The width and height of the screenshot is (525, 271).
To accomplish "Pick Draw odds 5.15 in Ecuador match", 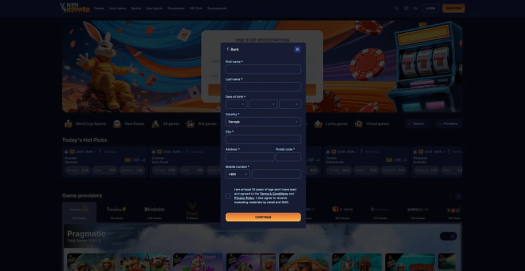I will click(105, 170).
